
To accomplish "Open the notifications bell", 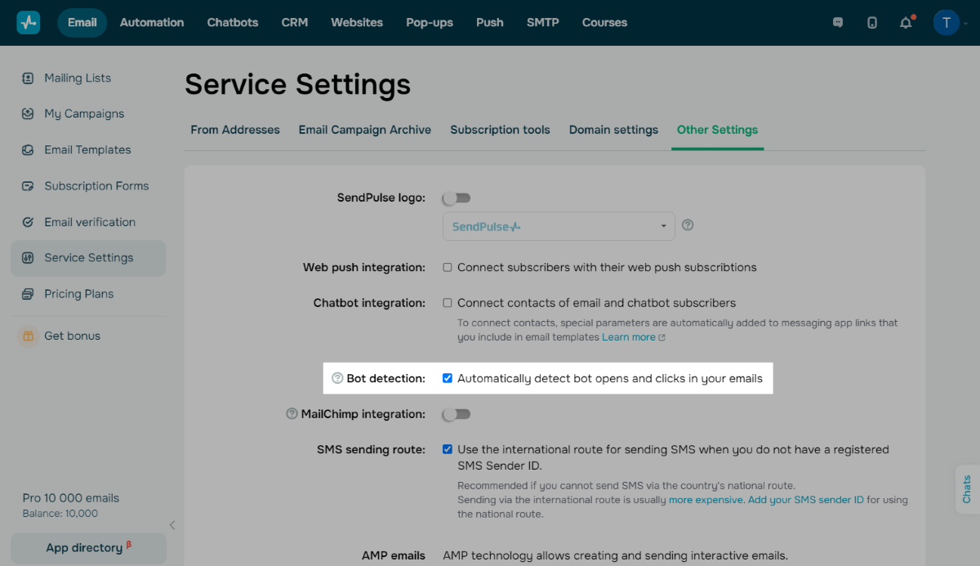I will pos(906,23).
